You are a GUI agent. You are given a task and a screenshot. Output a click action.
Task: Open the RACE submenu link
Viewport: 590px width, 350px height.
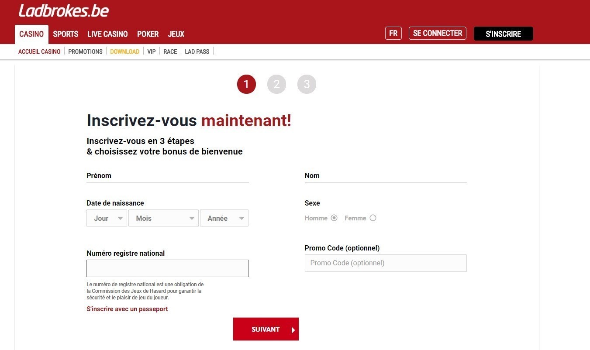coord(170,51)
